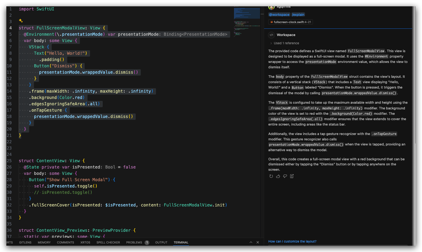The height and width of the screenshot is (252, 422).
Task: Expand the 'Used 1 reference' section
Action: (284, 43)
